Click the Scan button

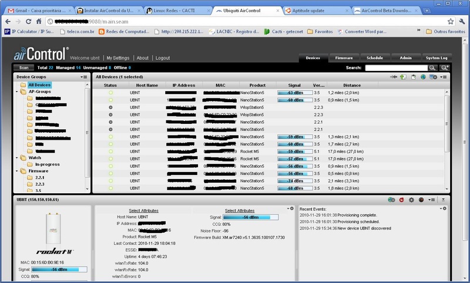23,68
